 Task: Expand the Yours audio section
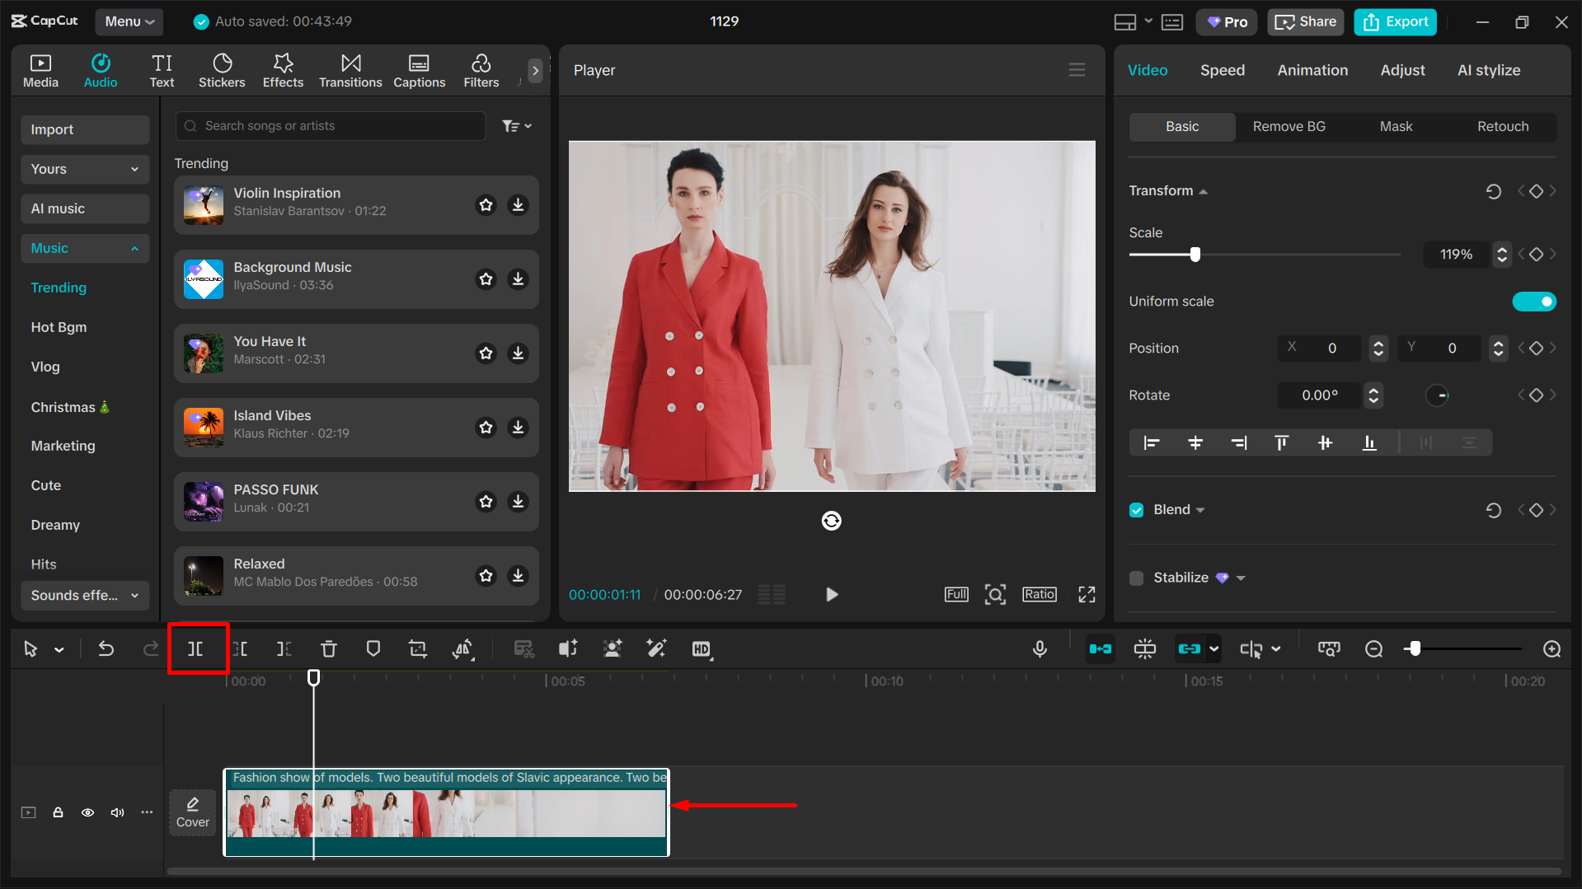134,169
